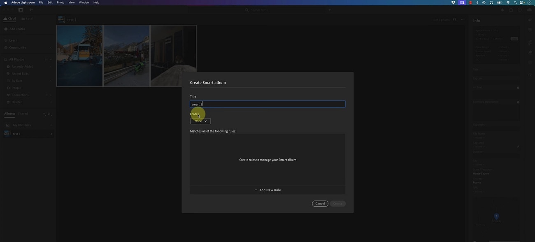Open the Photo menu
The height and width of the screenshot is (242, 535).
pos(60,2)
